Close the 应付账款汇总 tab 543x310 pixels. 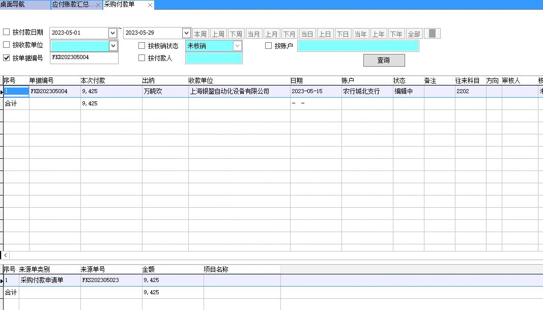tap(98, 5)
